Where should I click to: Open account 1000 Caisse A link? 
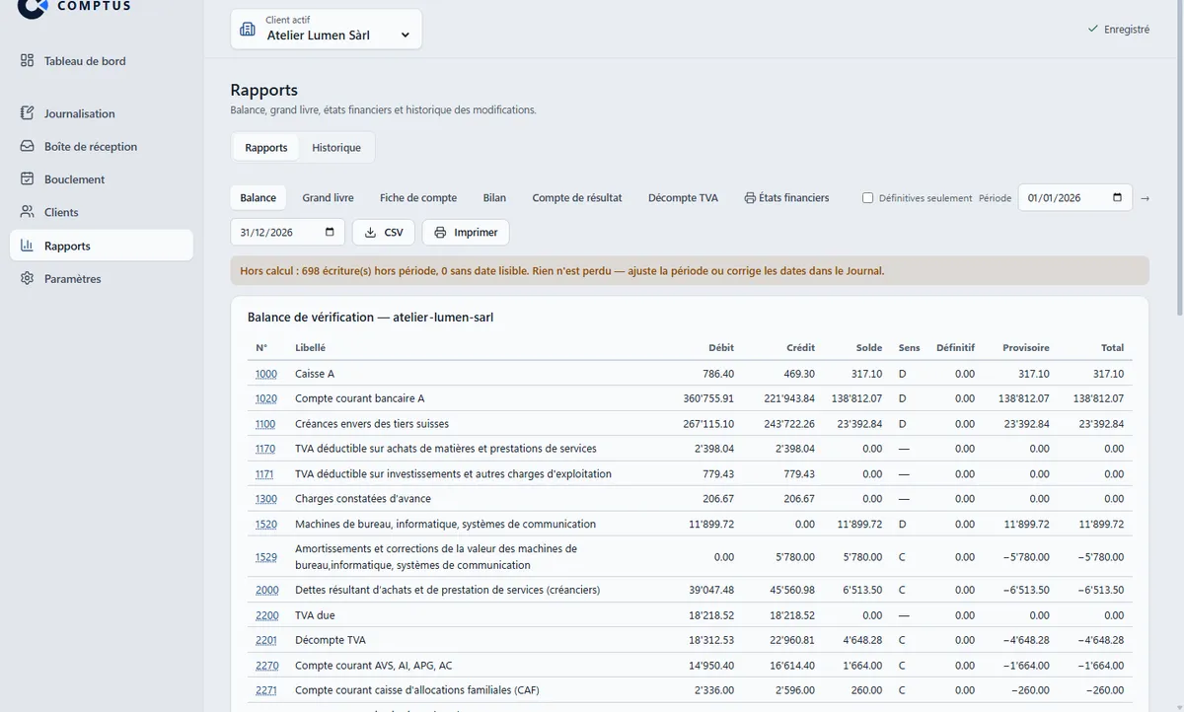(x=266, y=374)
